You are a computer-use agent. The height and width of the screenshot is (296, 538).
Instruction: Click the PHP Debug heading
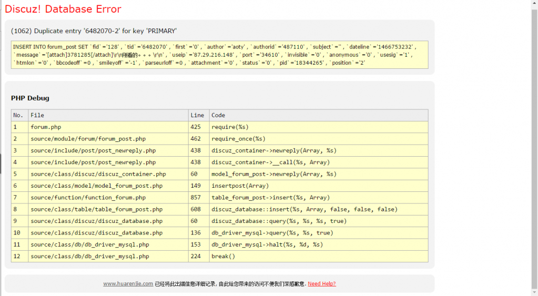point(30,98)
